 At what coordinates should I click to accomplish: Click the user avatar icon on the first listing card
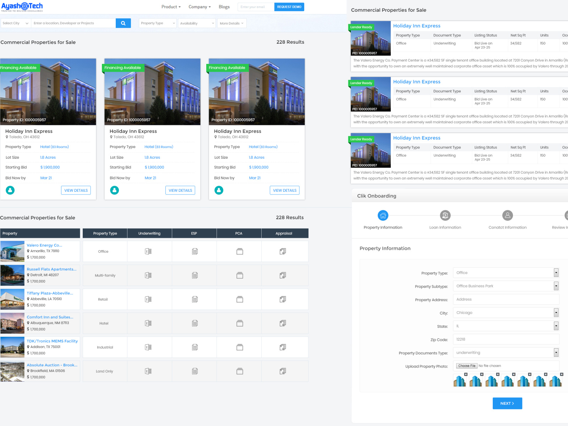pos(10,190)
